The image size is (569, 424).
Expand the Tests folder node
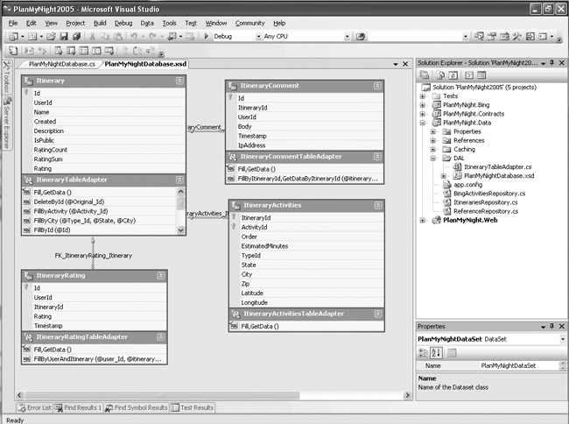click(423, 96)
